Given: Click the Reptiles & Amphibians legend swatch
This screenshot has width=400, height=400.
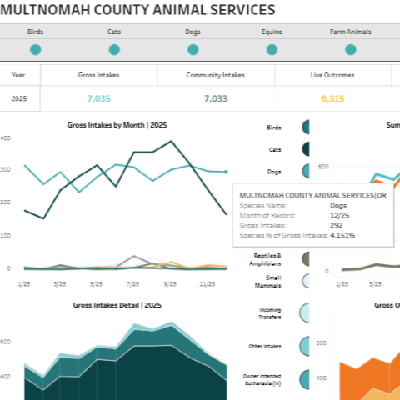Looking at the screenshot, I should point(306,259).
